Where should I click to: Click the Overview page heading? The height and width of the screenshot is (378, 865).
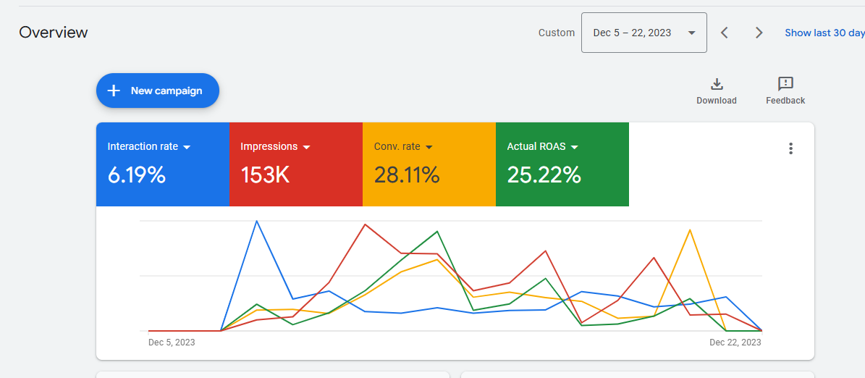(54, 33)
